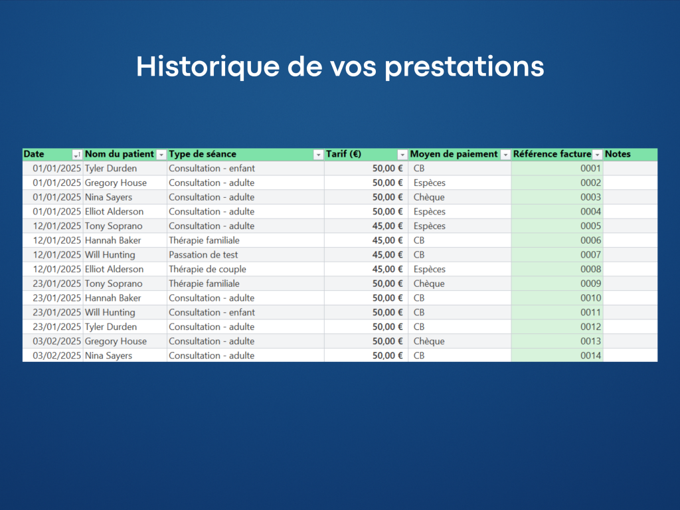Expand the Moyen de paiement filter arrow
This screenshot has width=680, height=510.
click(x=505, y=155)
